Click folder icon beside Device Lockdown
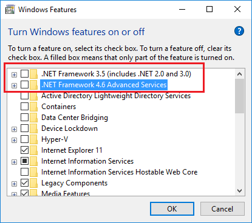 pyautogui.click(x=33, y=128)
